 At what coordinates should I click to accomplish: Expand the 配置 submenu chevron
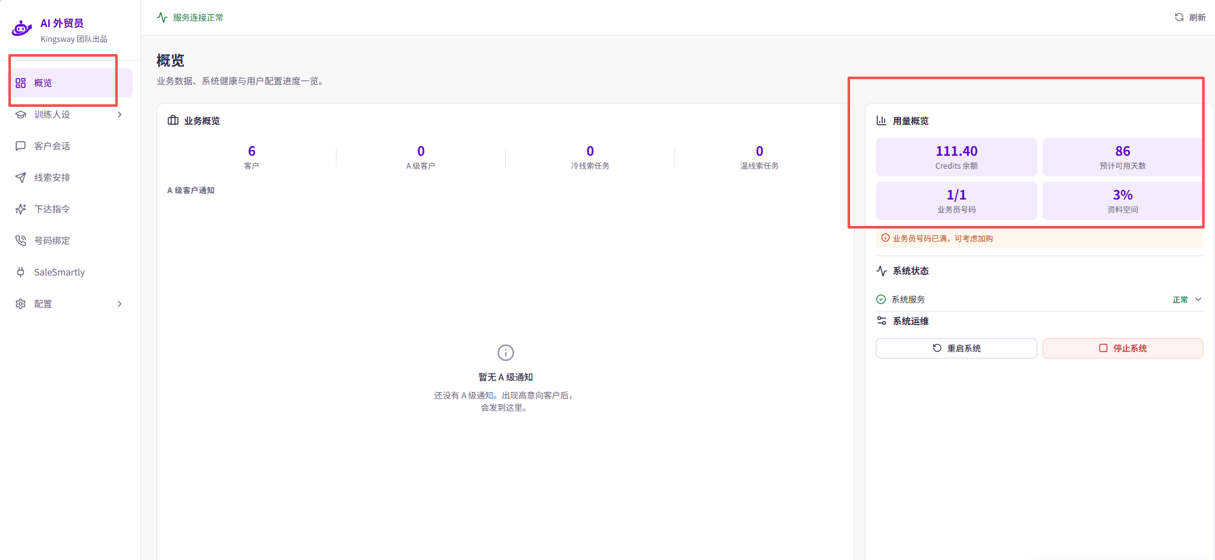[x=120, y=304]
